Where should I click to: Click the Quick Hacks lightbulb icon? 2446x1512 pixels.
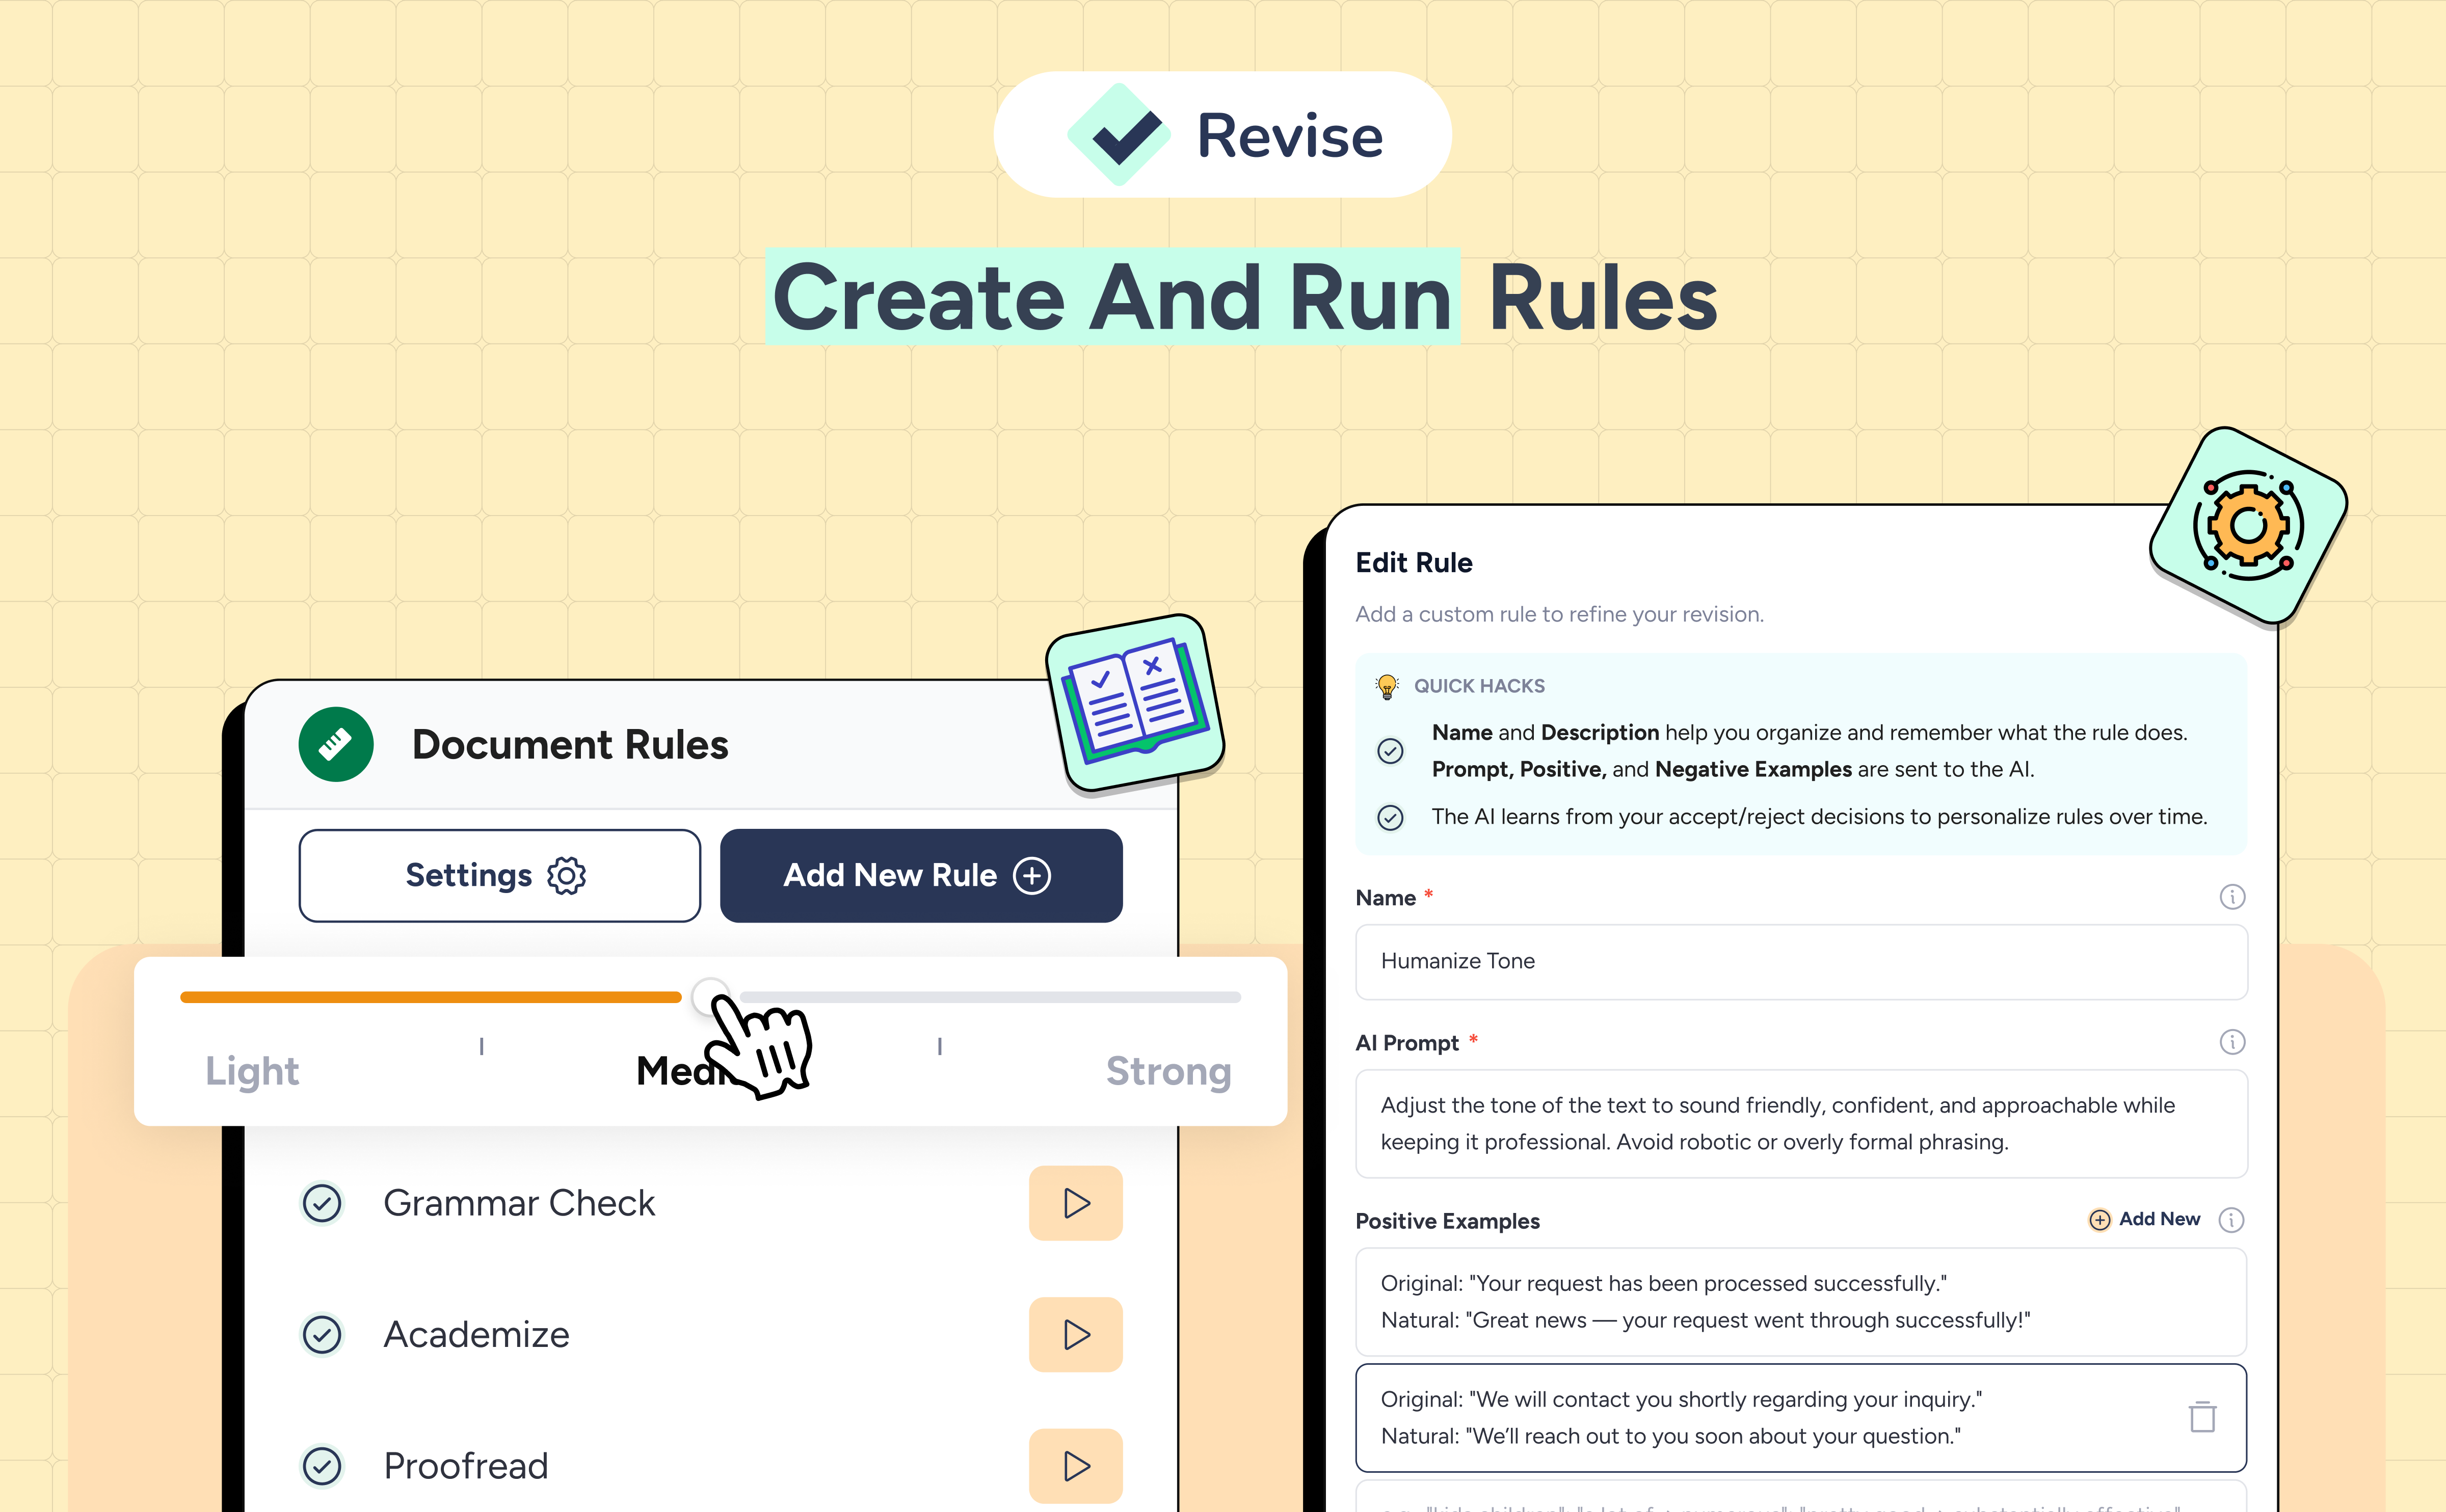pos(1387,686)
